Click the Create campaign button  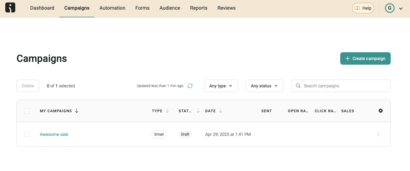click(x=365, y=58)
